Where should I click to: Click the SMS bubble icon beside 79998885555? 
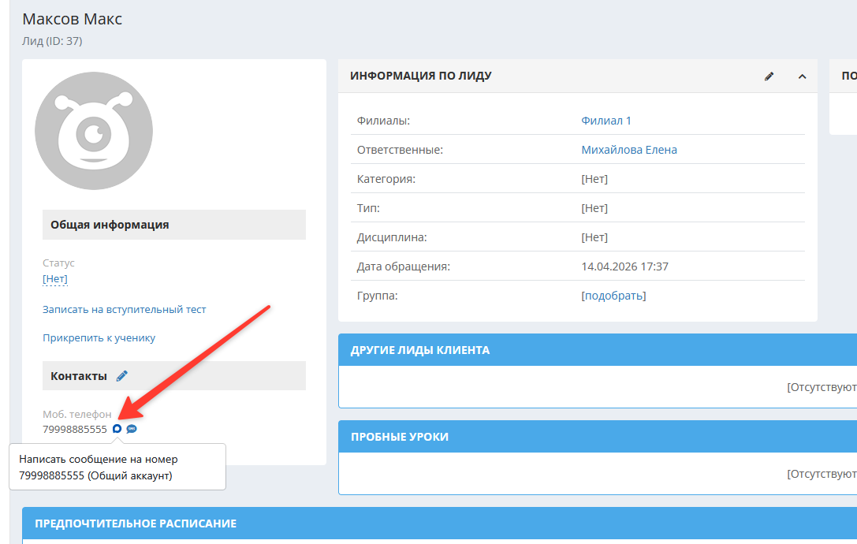click(x=132, y=429)
